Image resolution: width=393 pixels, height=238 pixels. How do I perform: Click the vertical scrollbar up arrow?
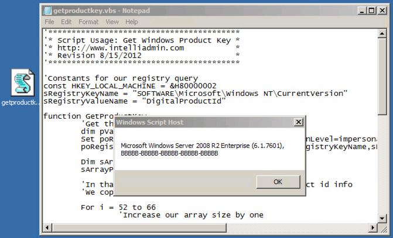382,33
